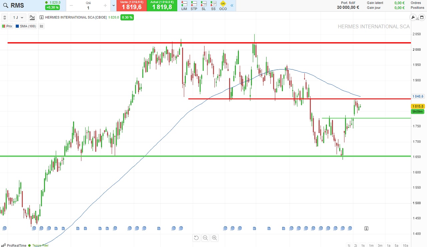Maximize chart with window icon
Viewport: 427px width, 247px height.
click(x=422, y=17)
